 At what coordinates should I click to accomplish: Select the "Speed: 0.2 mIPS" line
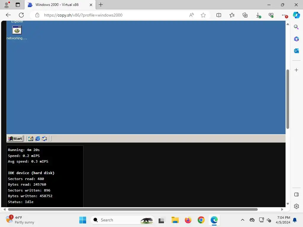[24, 156]
